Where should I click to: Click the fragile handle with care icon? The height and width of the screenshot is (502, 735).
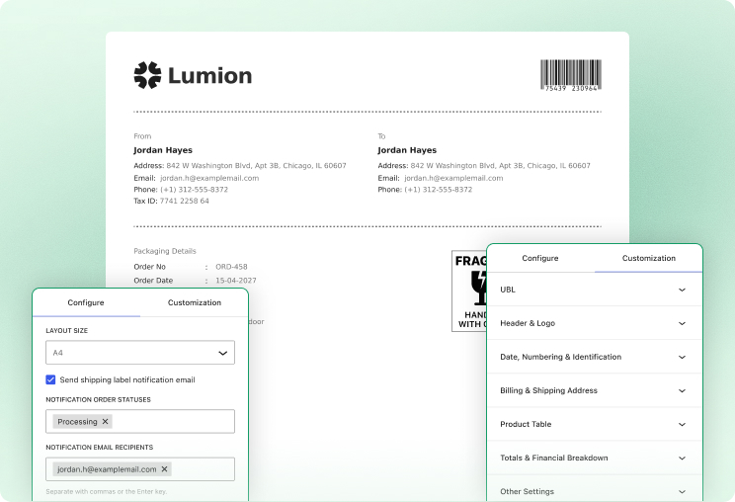click(469, 292)
